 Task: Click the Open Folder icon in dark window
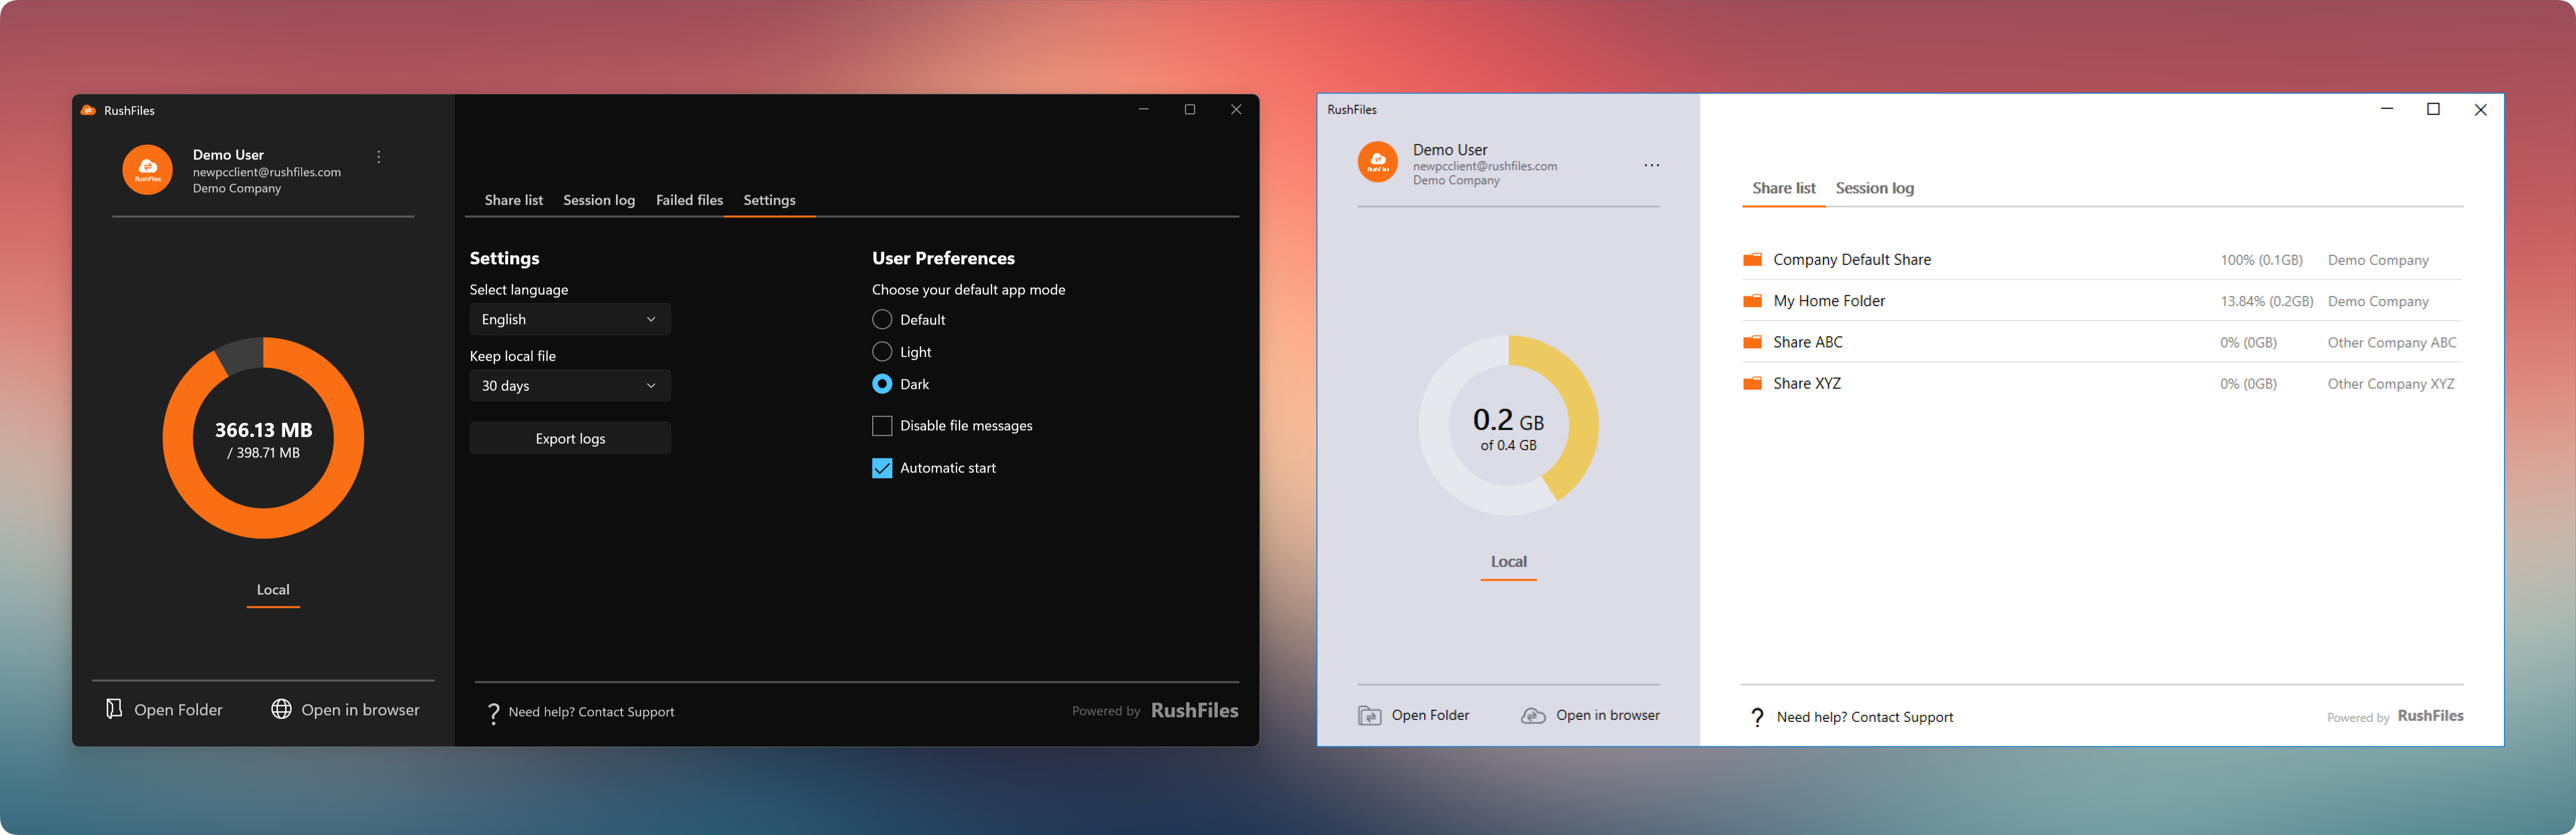114,709
